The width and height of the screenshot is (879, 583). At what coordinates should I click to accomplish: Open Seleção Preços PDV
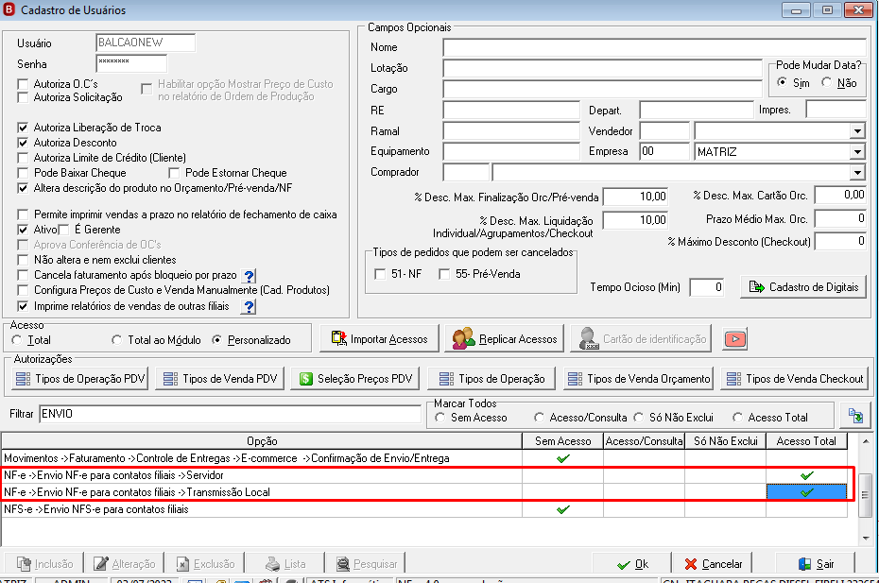356,379
